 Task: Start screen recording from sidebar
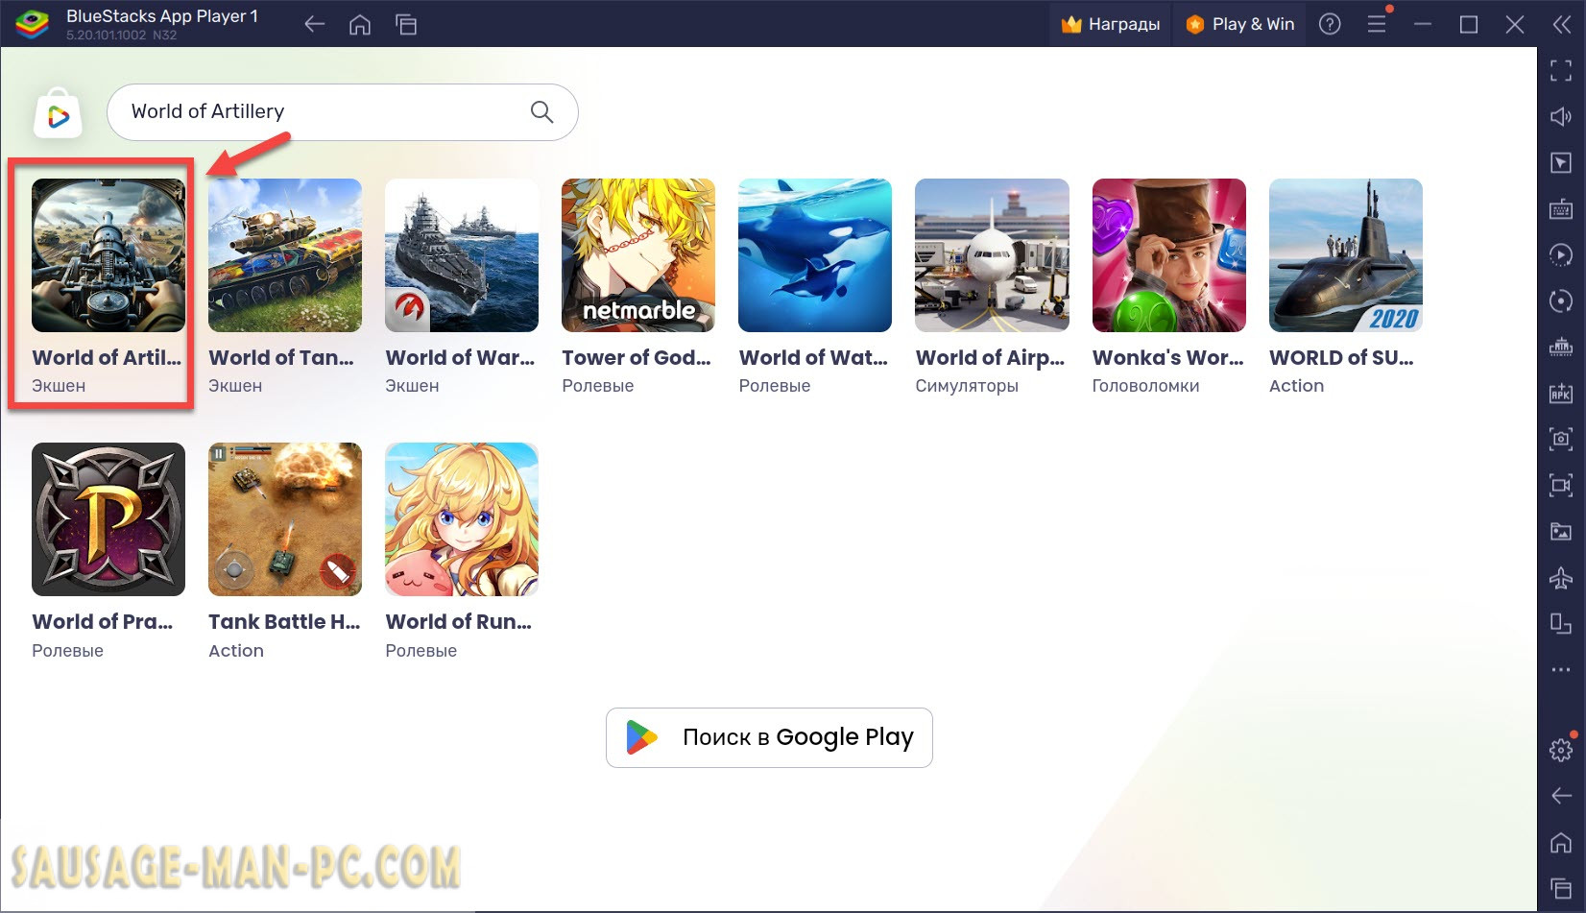(1561, 485)
